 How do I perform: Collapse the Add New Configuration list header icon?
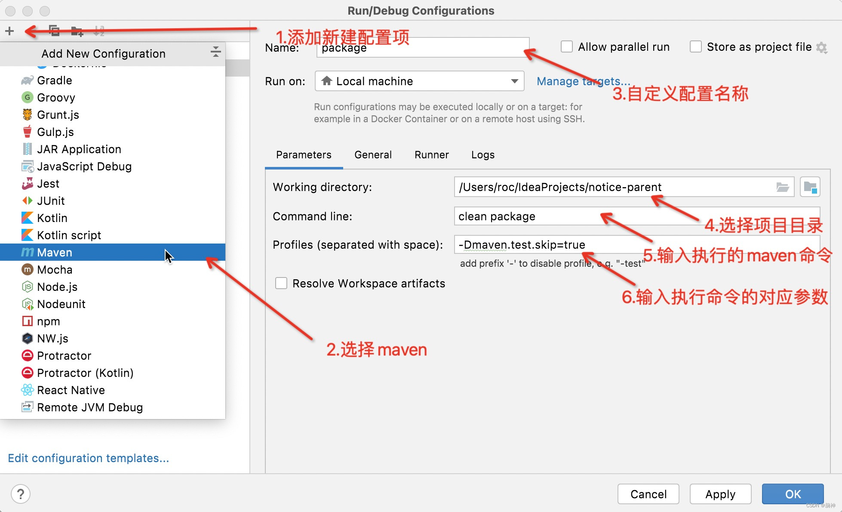coord(215,52)
